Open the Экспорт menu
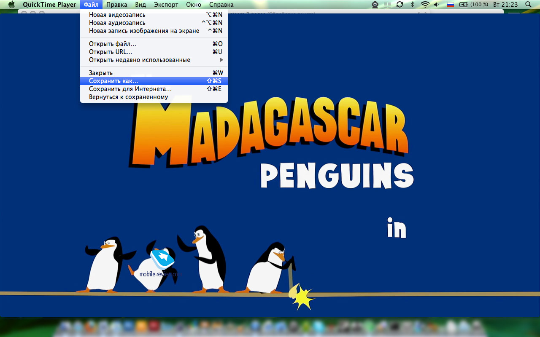This screenshot has height=337, width=540. pos(166,5)
